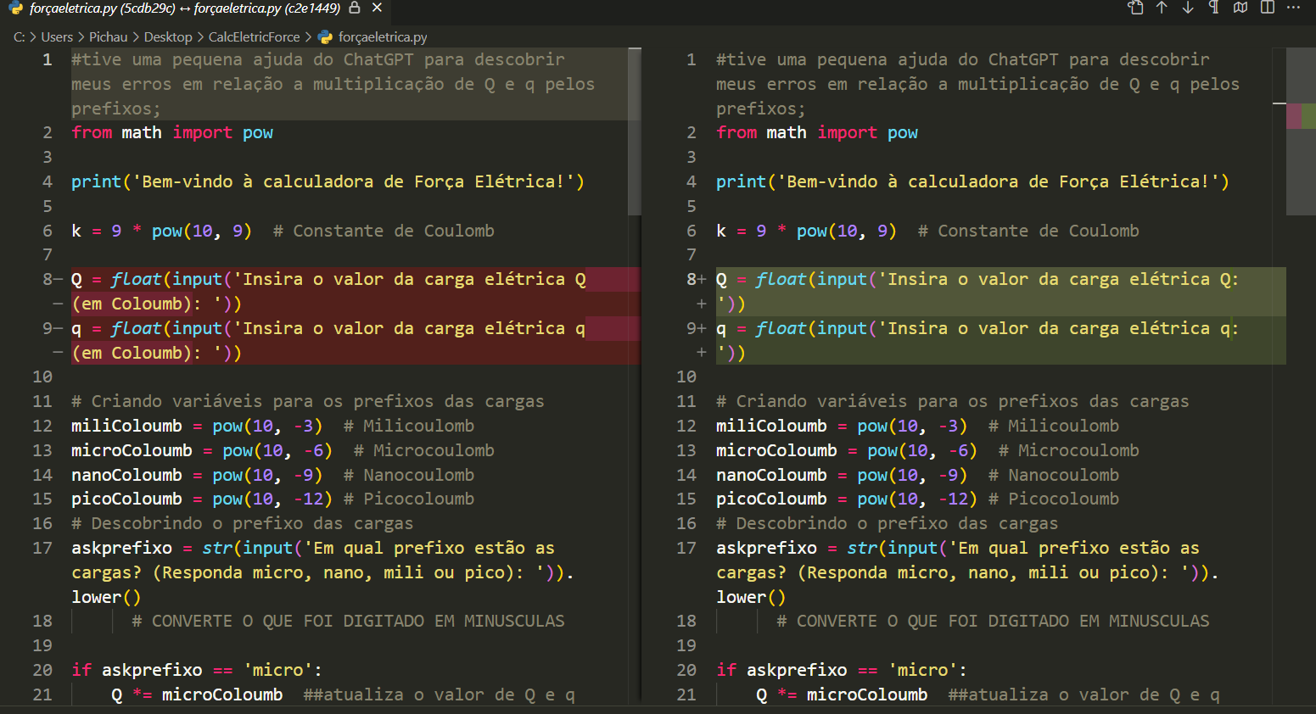The image size is (1316, 714).
Task: Click the chevron after 'CalcEletricForce' breadcrumb
Action: 308,37
